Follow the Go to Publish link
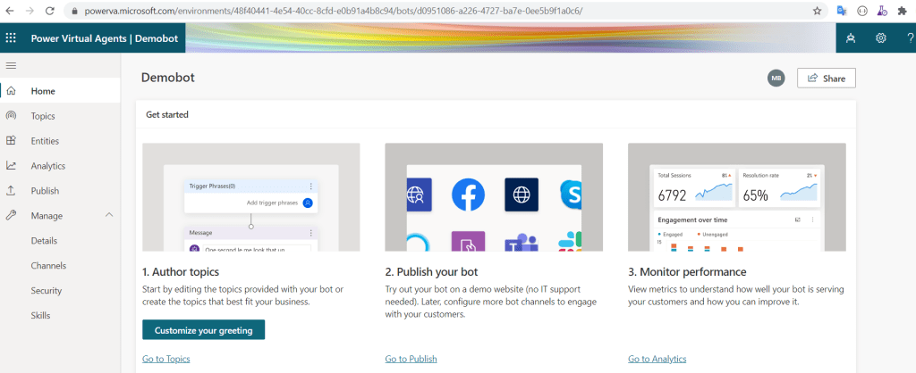 coord(411,359)
